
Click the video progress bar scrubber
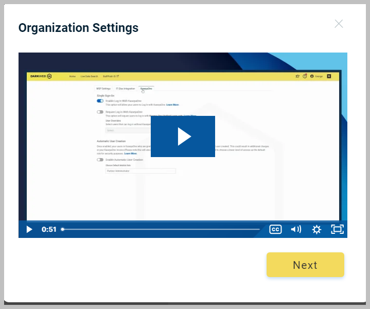[x=63, y=229]
